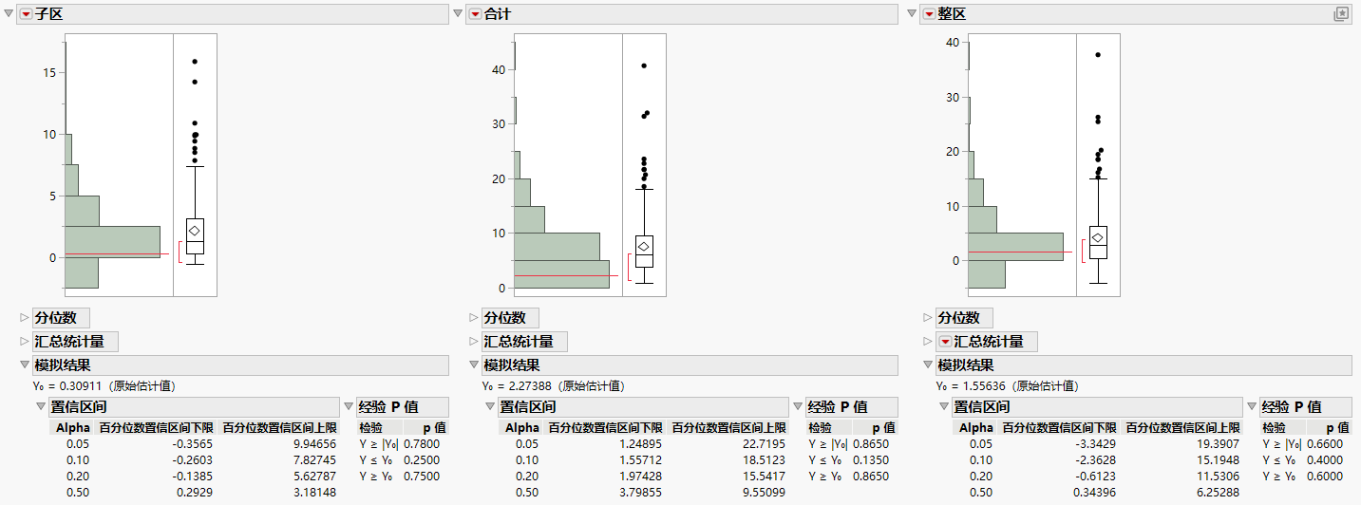This screenshot has height=505, width=1361.
Task: Click the red reference line in 合计 histogram
Action: click(566, 275)
